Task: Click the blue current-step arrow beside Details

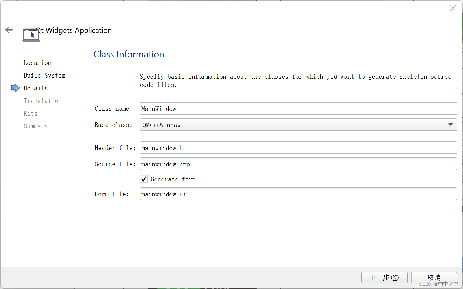Action: coord(15,88)
